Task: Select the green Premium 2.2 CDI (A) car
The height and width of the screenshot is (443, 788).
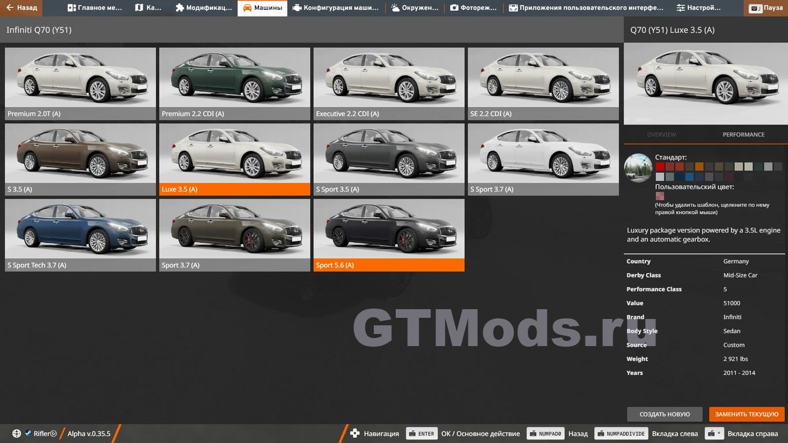Action: click(235, 84)
